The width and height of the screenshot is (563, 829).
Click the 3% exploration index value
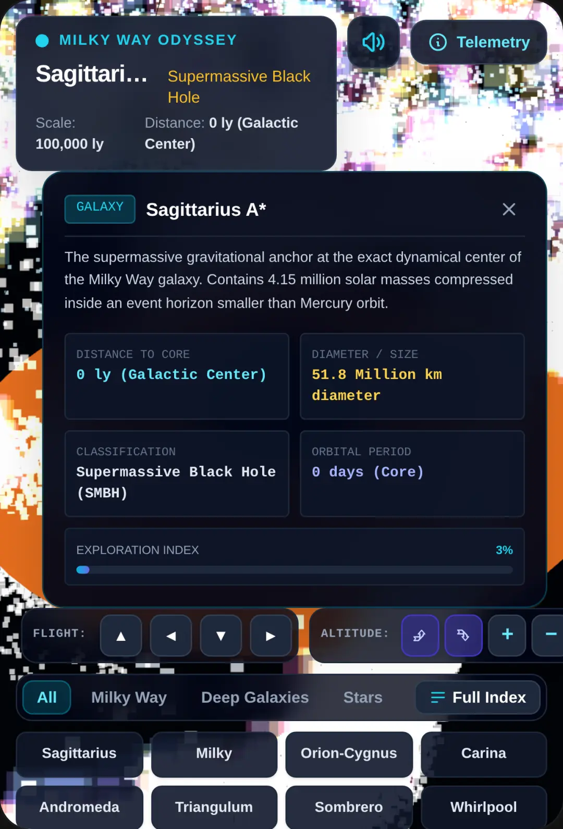(x=504, y=550)
